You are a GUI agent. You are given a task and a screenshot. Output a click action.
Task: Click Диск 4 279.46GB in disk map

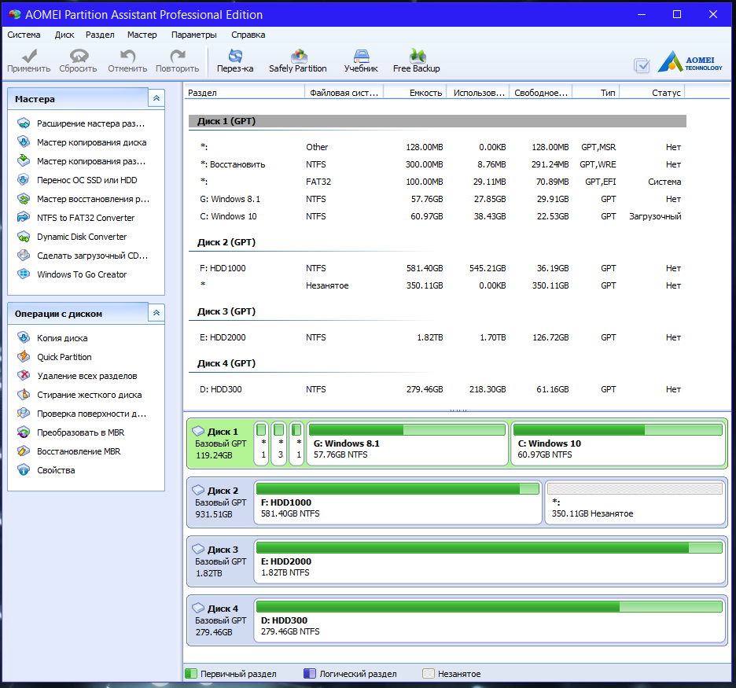[220, 620]
